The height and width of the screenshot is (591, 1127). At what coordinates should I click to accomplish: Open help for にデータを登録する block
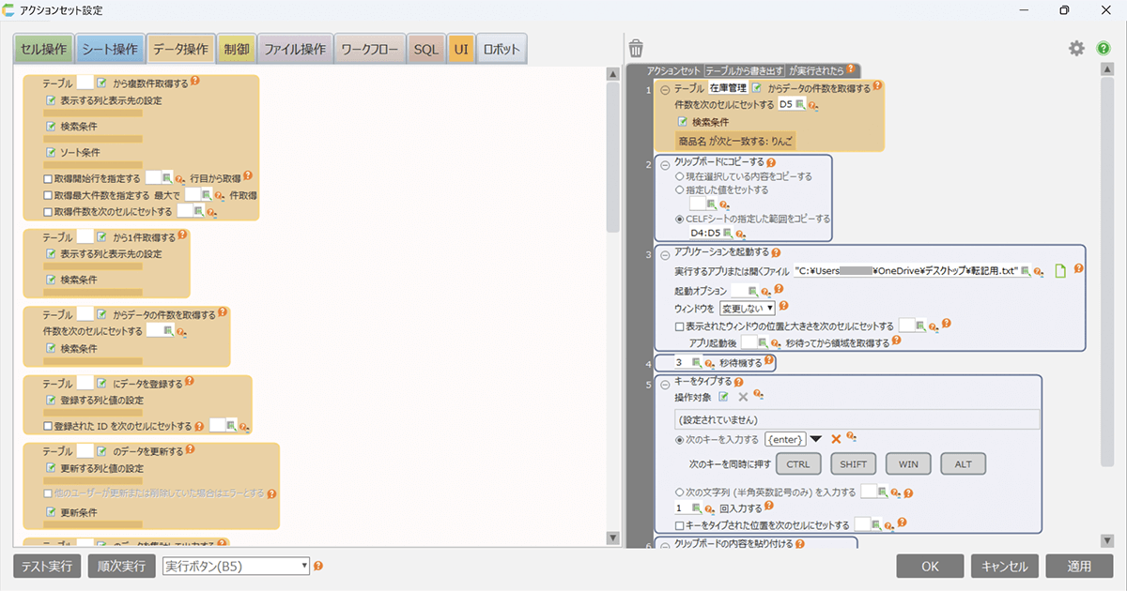(189, 382)
